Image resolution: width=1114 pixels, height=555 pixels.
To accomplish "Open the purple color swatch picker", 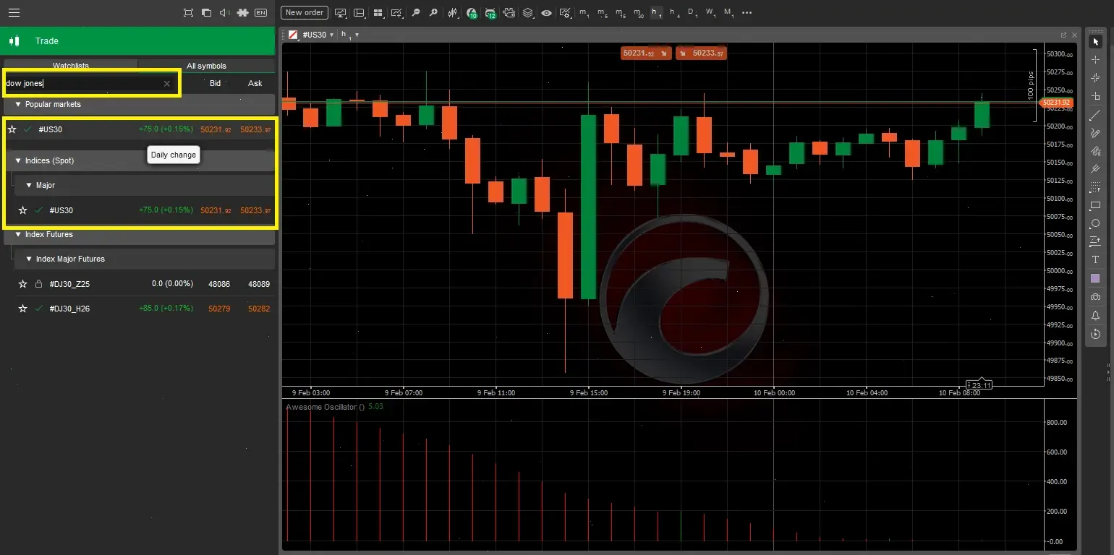I will (1094, 277).
